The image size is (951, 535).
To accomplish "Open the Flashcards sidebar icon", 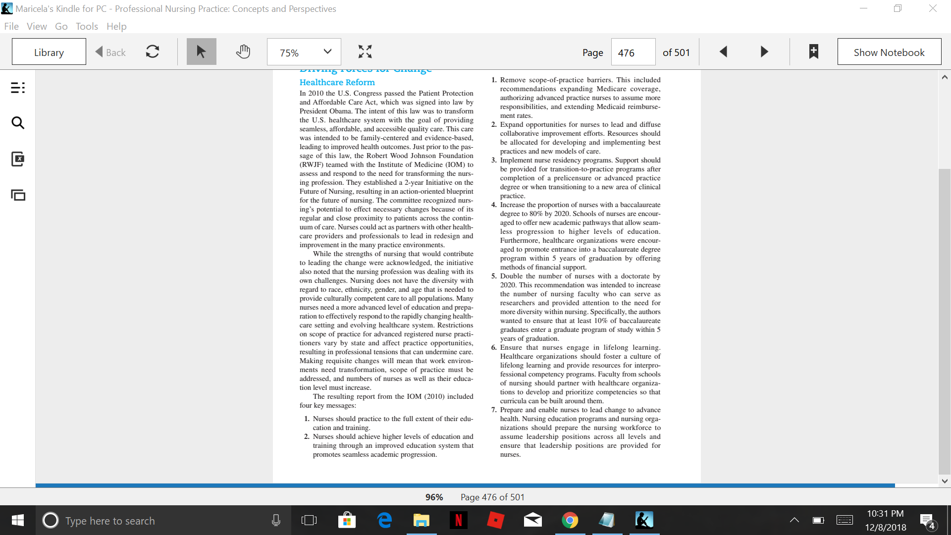I will (18, 159).
